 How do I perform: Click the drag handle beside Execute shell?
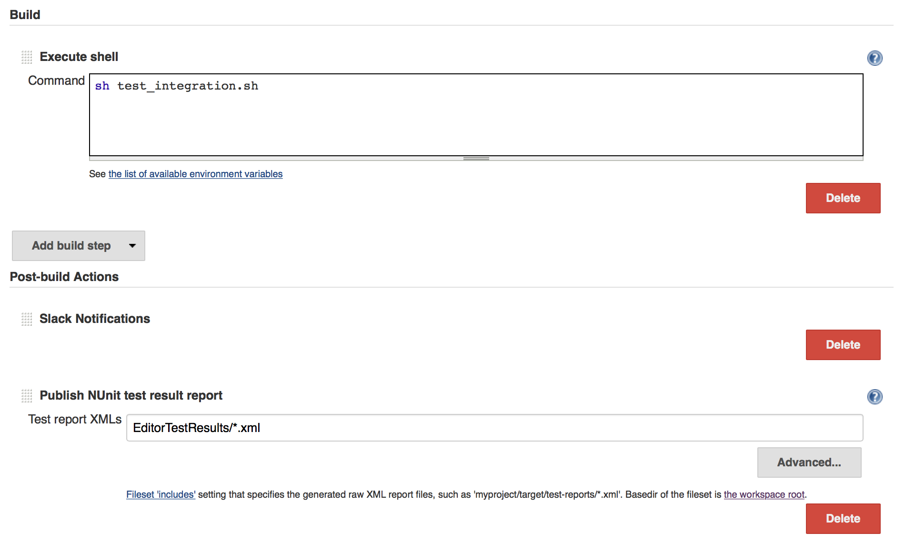coord(26,57)
